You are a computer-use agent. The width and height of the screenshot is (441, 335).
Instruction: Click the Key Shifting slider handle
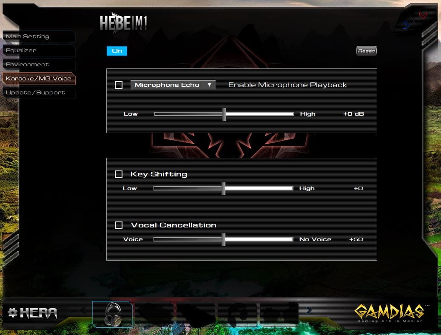(224, 188)
